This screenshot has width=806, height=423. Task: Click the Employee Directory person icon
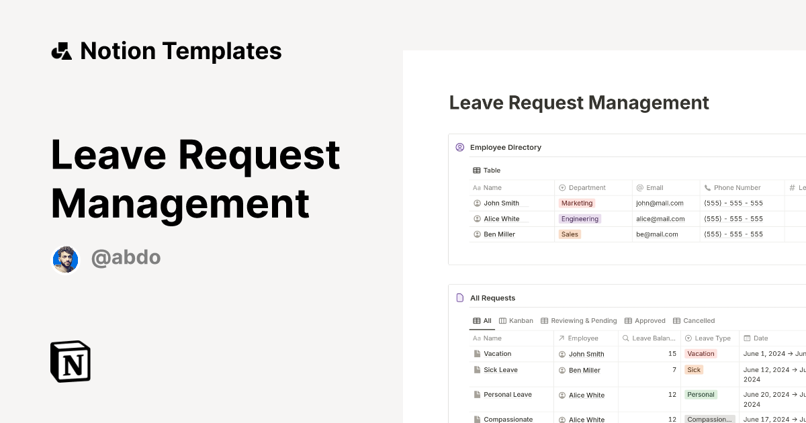click(x=459, y=146)
